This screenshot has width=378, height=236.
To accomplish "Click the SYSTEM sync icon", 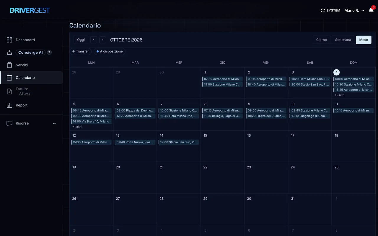I will [323, 10].
